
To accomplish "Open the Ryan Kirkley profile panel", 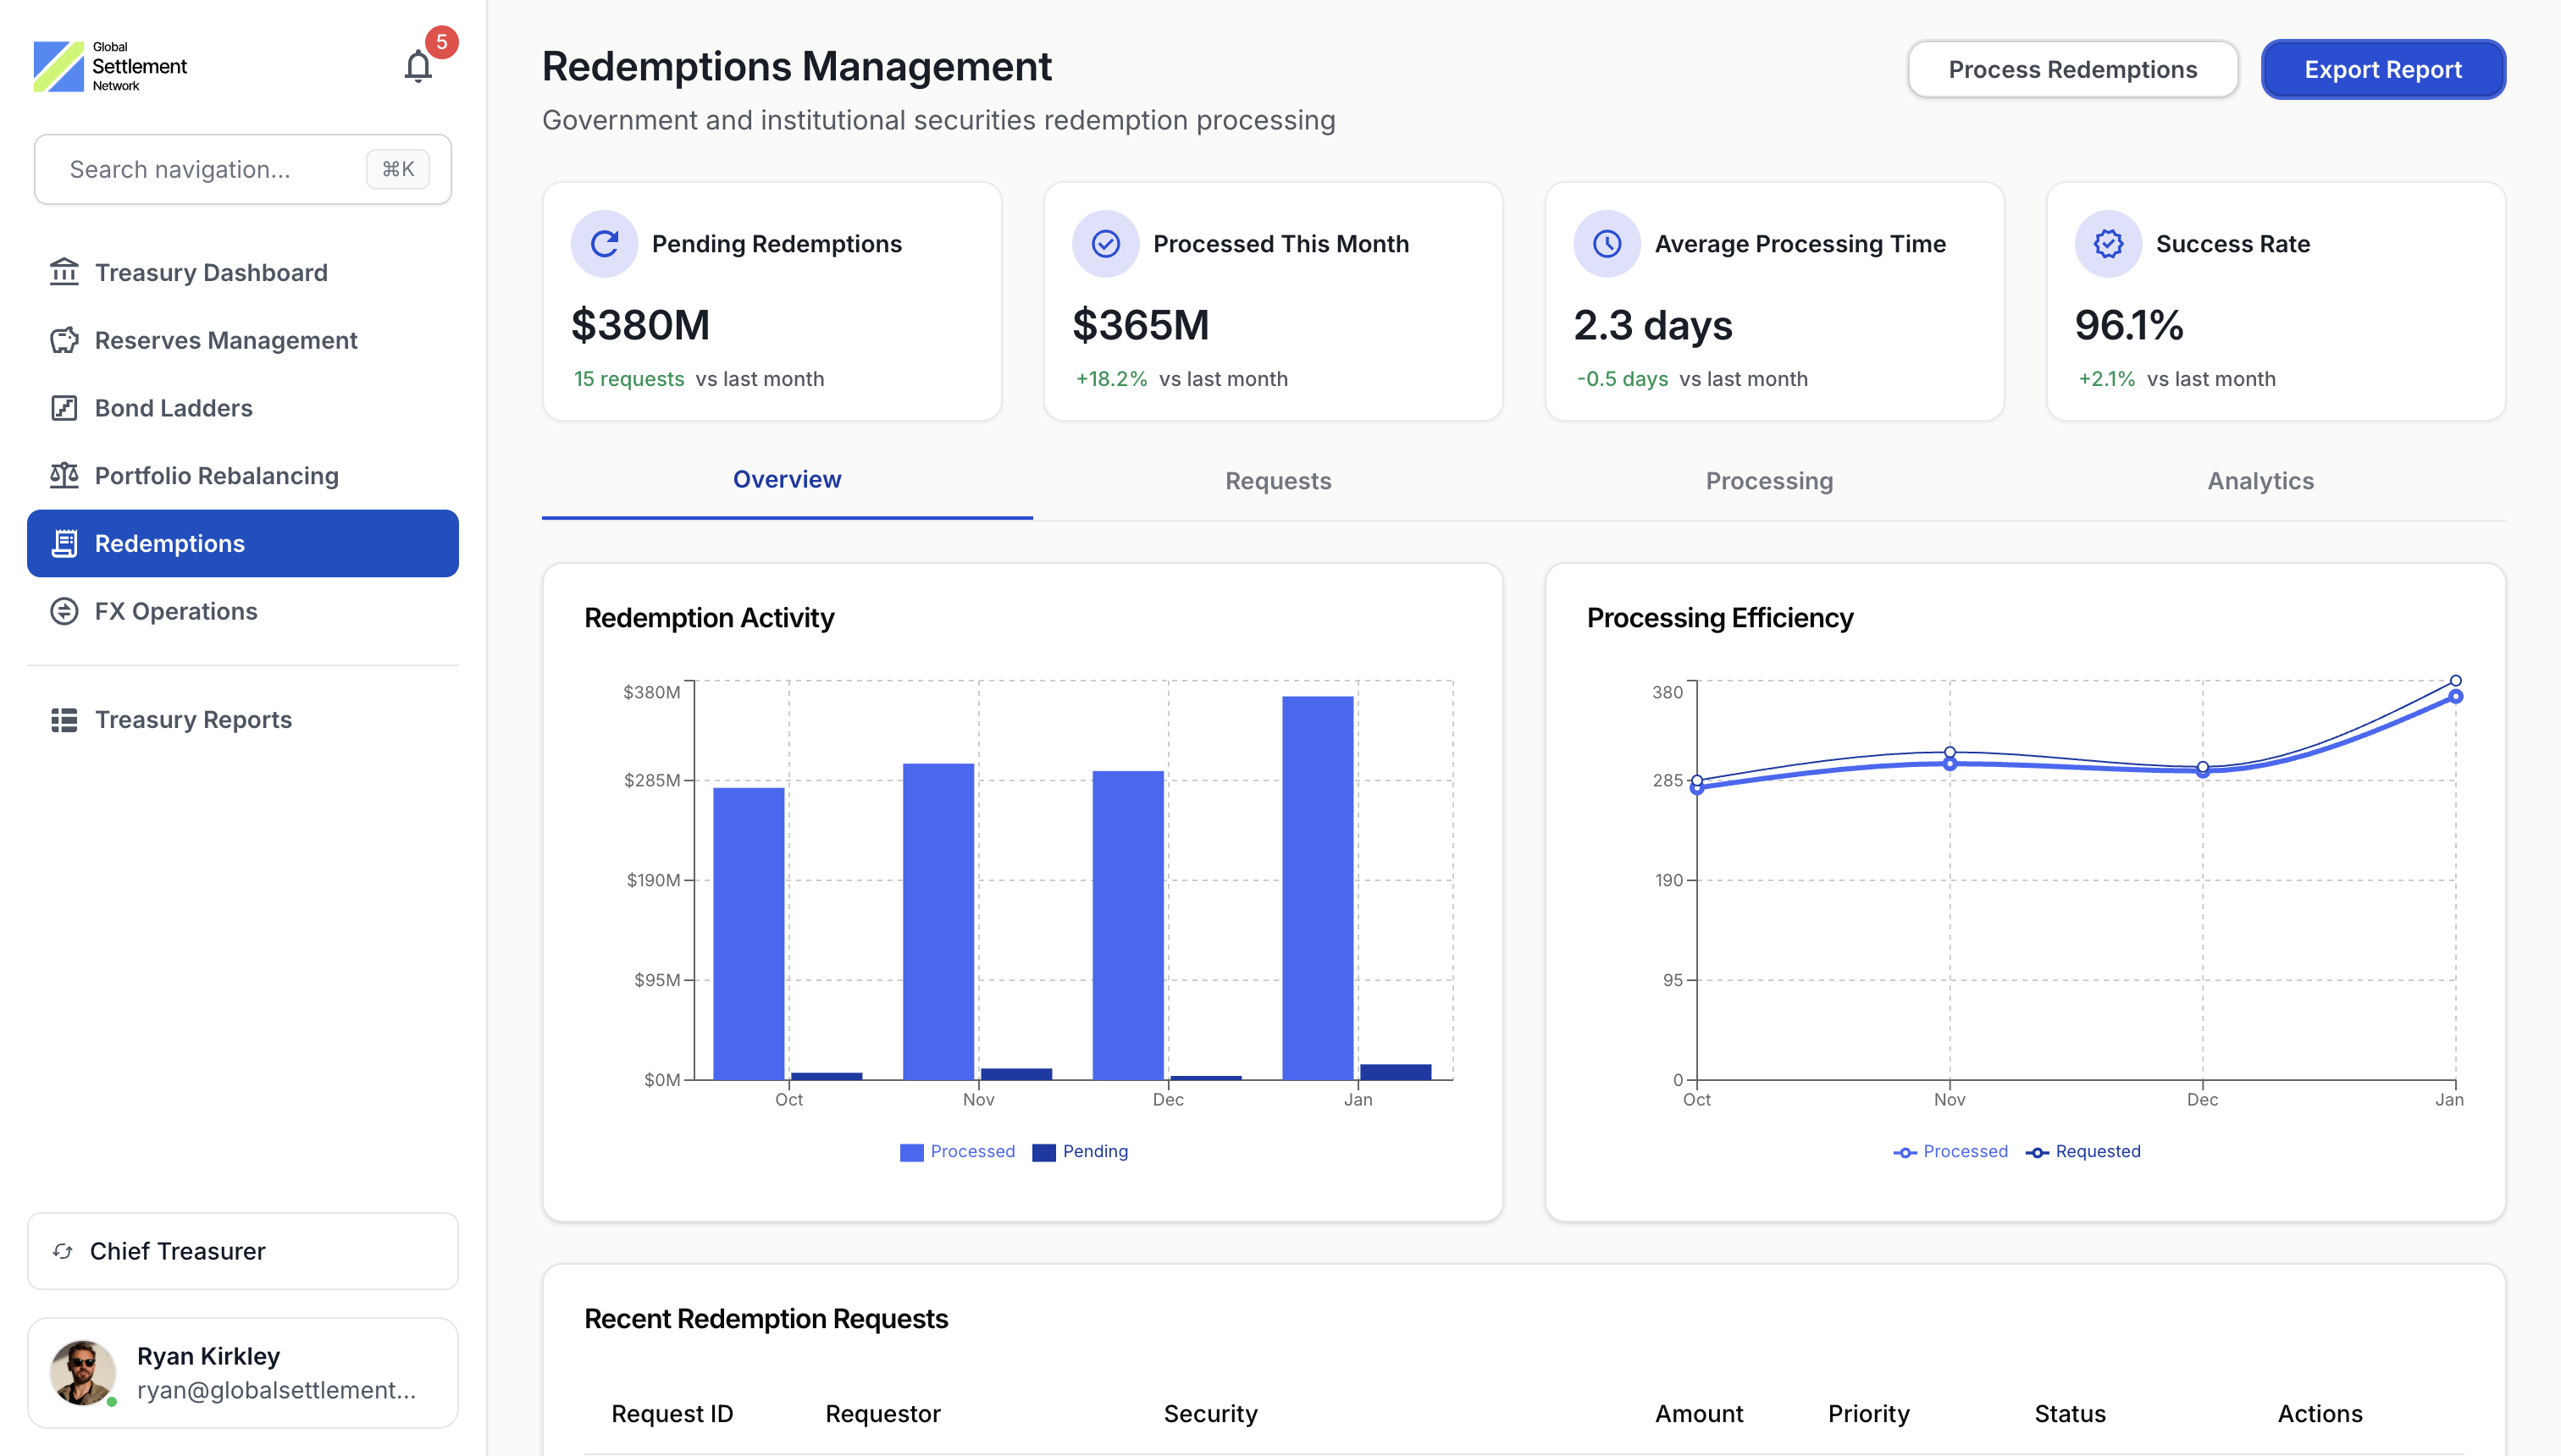I will [x=242, y=1372].
